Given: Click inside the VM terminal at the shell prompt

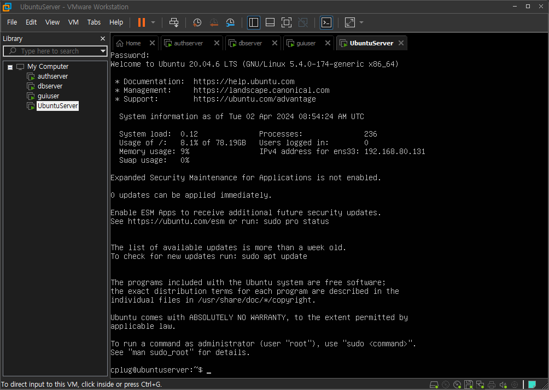Looking at the screenshot, I should point(209,370).
